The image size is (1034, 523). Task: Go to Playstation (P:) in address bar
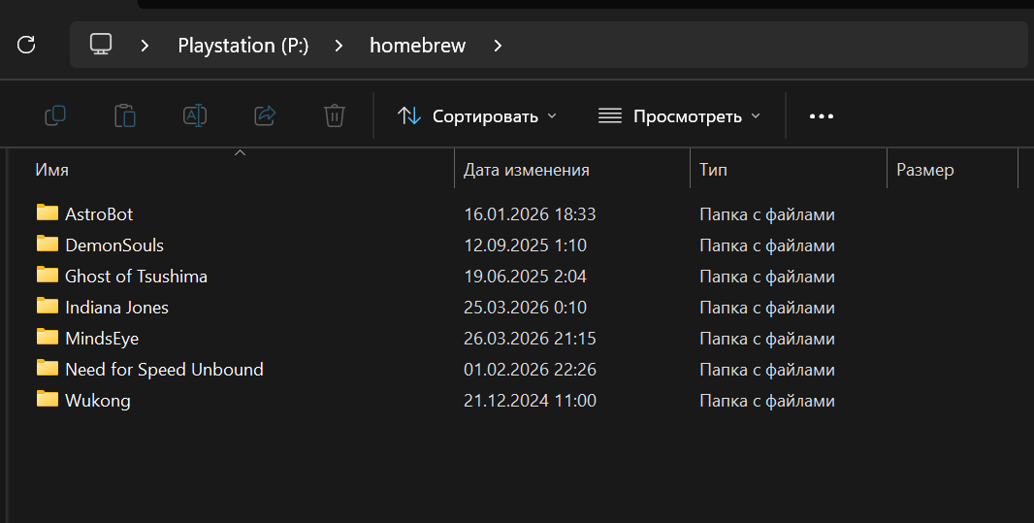pos(243,46)
